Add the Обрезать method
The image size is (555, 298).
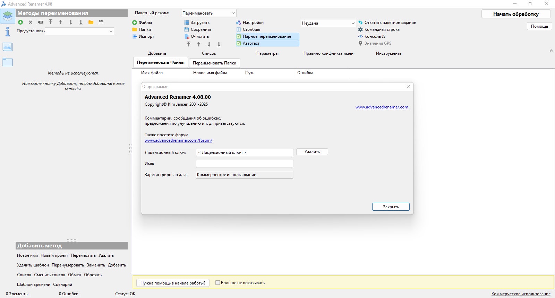93,275
